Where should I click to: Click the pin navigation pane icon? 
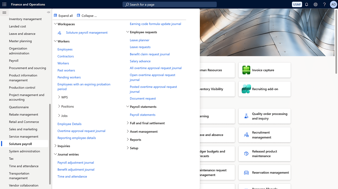[48, 12]
